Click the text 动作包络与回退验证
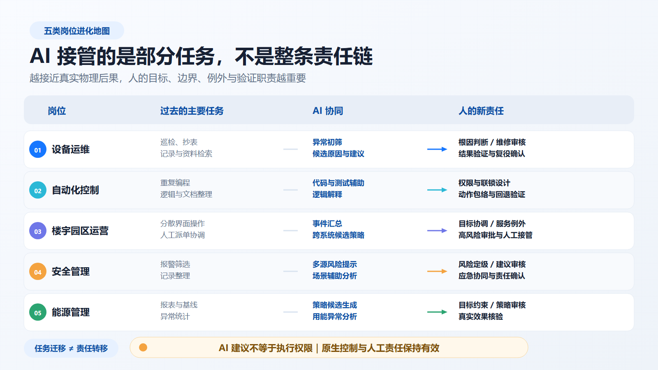This screenshot has height=370, width=658. pos(492,194)
